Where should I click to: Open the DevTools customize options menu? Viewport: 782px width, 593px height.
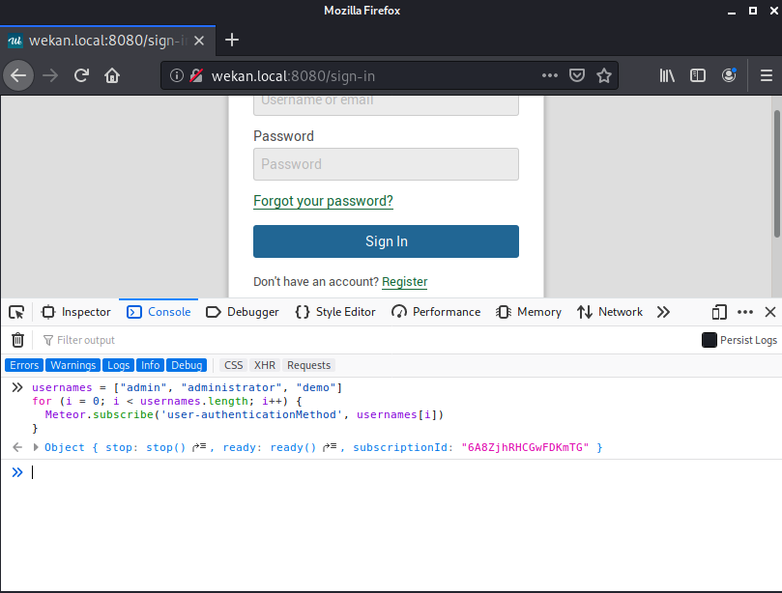(747, 312)
